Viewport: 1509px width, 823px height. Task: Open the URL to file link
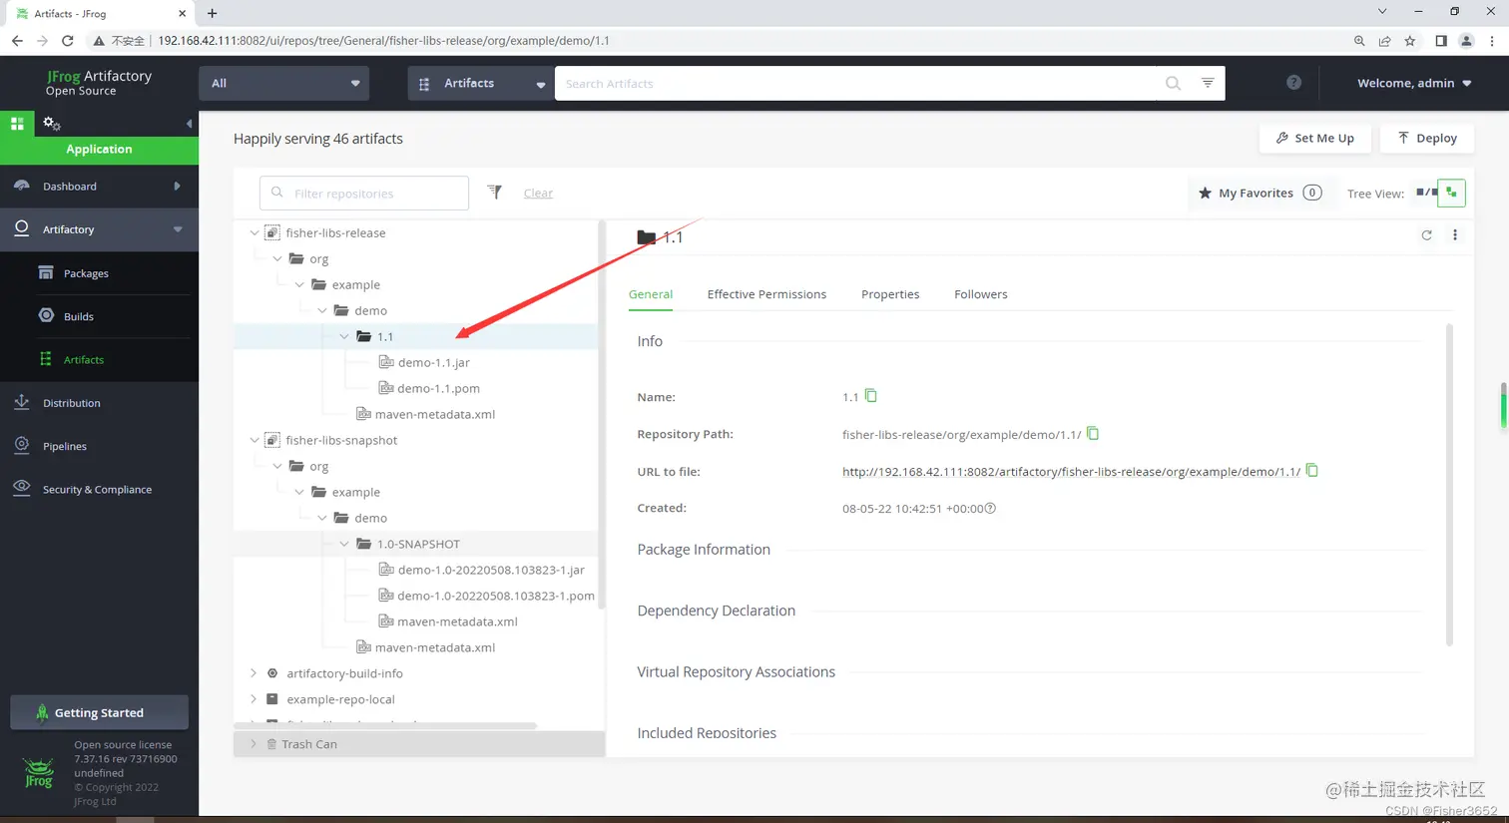click(x=1071, y=472)
